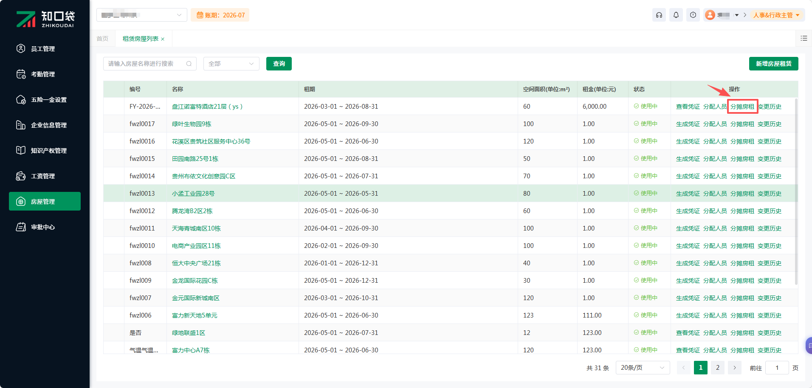
Task: Click 分摊房租 for fwzl0015
Action: click(742, 159)
